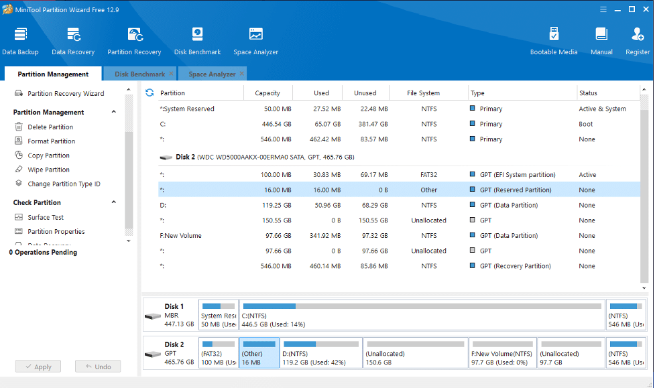
Task: Select the System Reserved partition row
Action: (399, 109)
